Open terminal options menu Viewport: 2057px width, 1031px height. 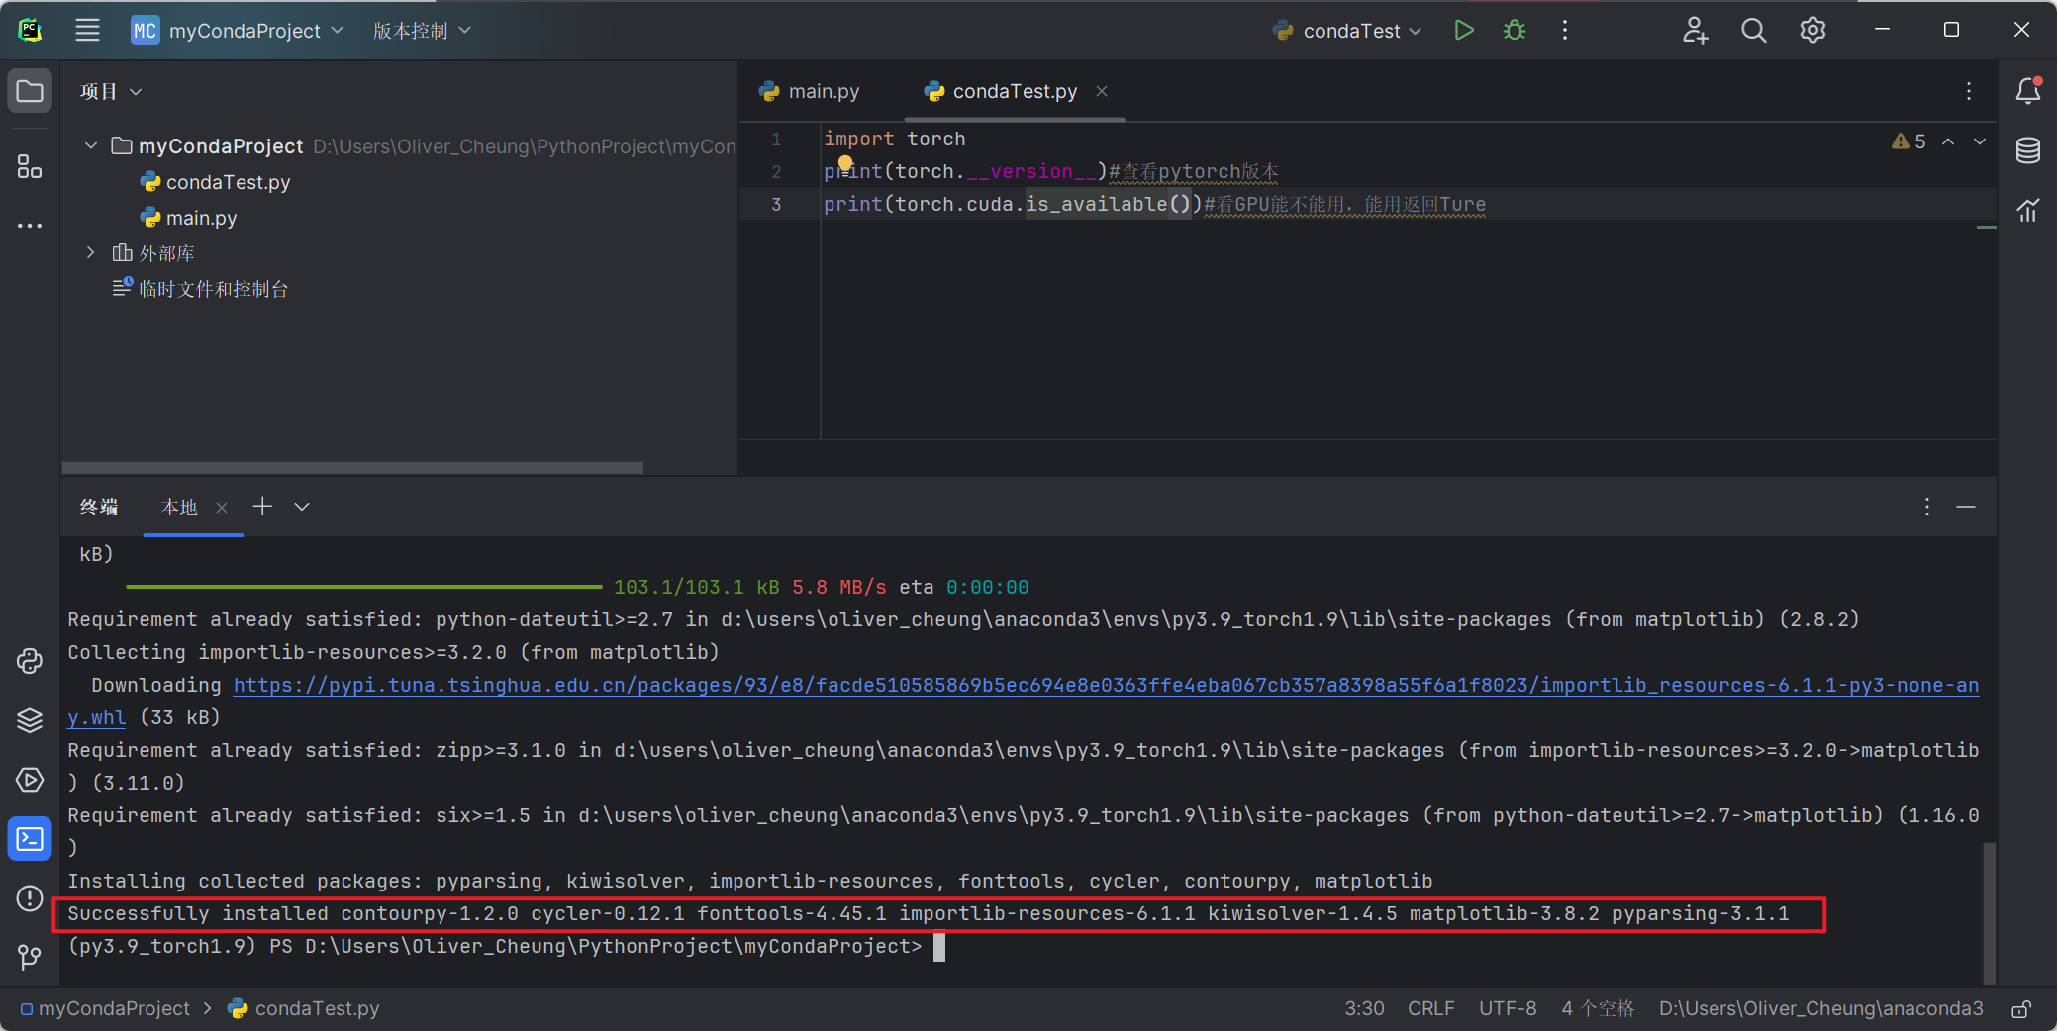click(x=1926, y=507)
